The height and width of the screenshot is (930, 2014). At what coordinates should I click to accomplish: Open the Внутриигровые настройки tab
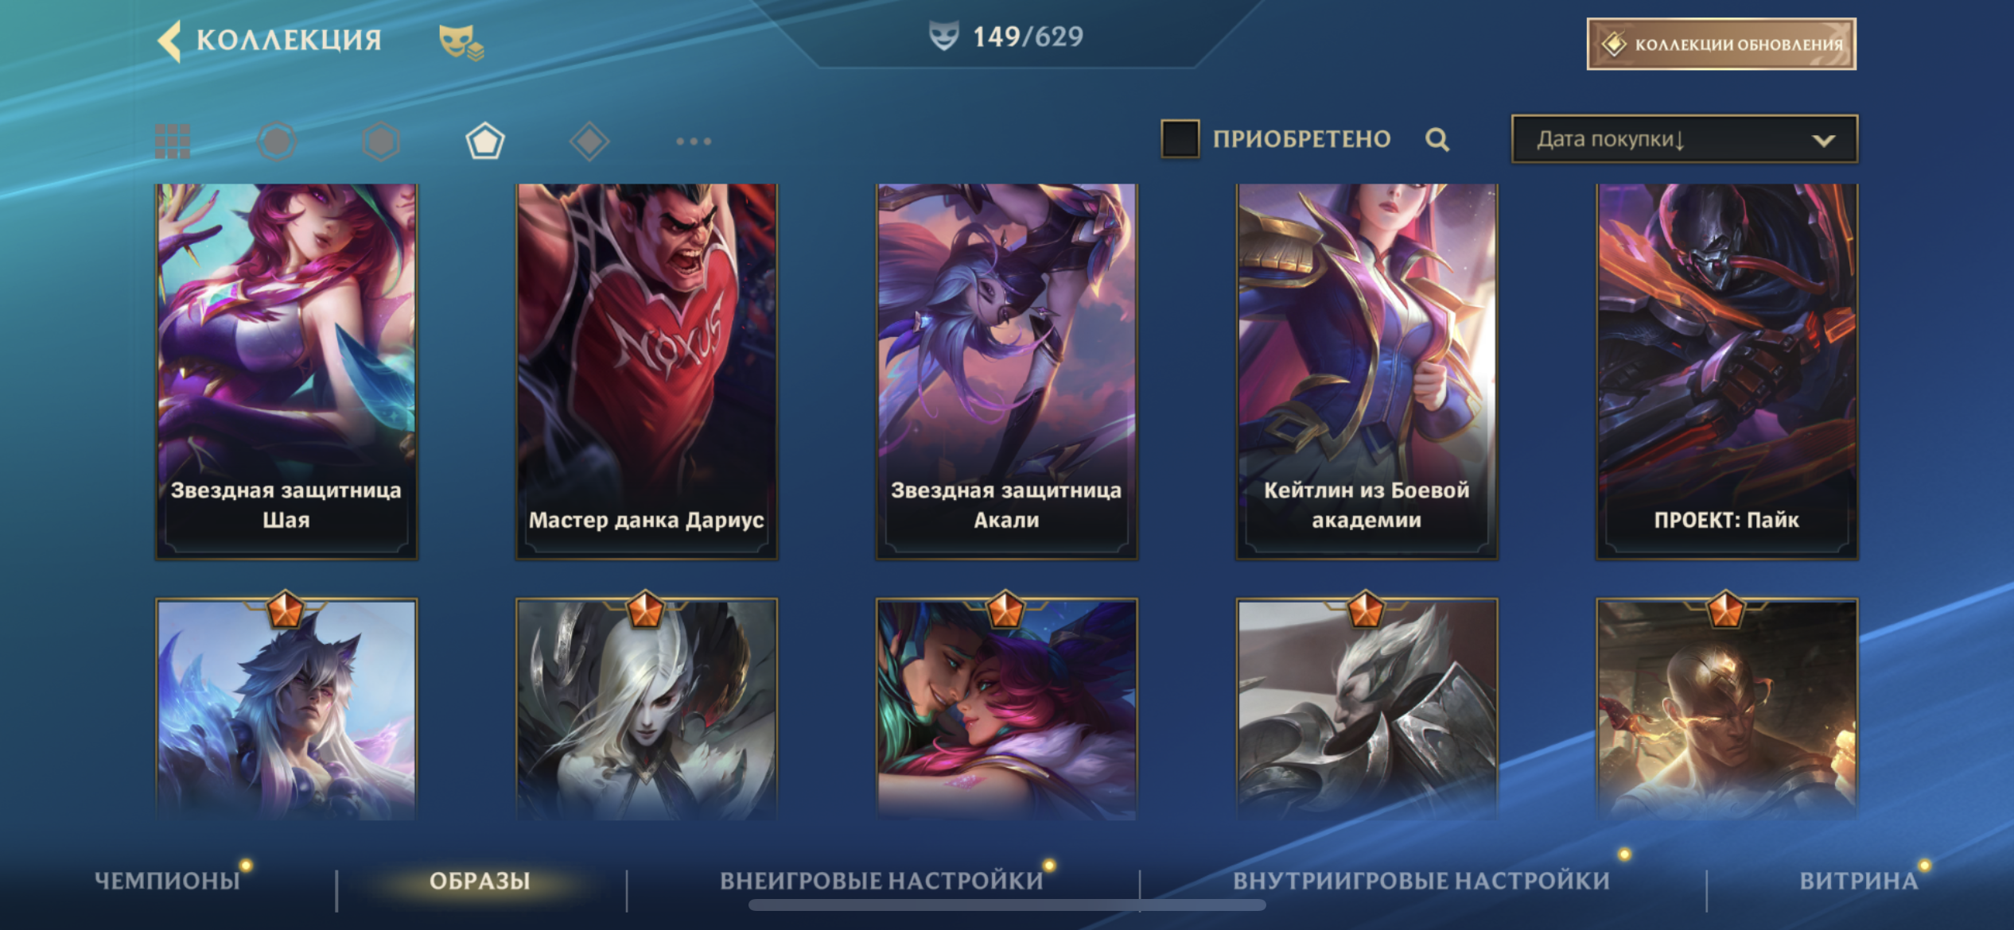click(1421, 881)
